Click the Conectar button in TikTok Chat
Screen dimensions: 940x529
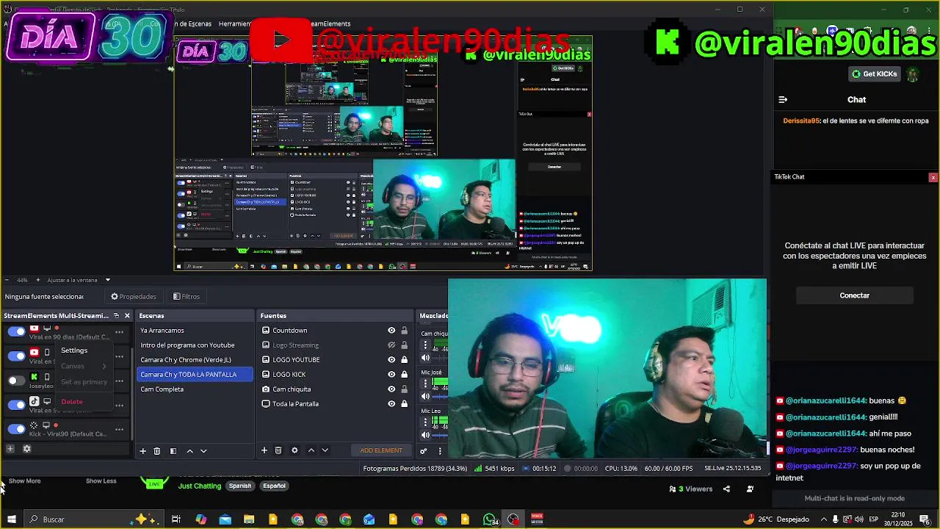(855, 295)
